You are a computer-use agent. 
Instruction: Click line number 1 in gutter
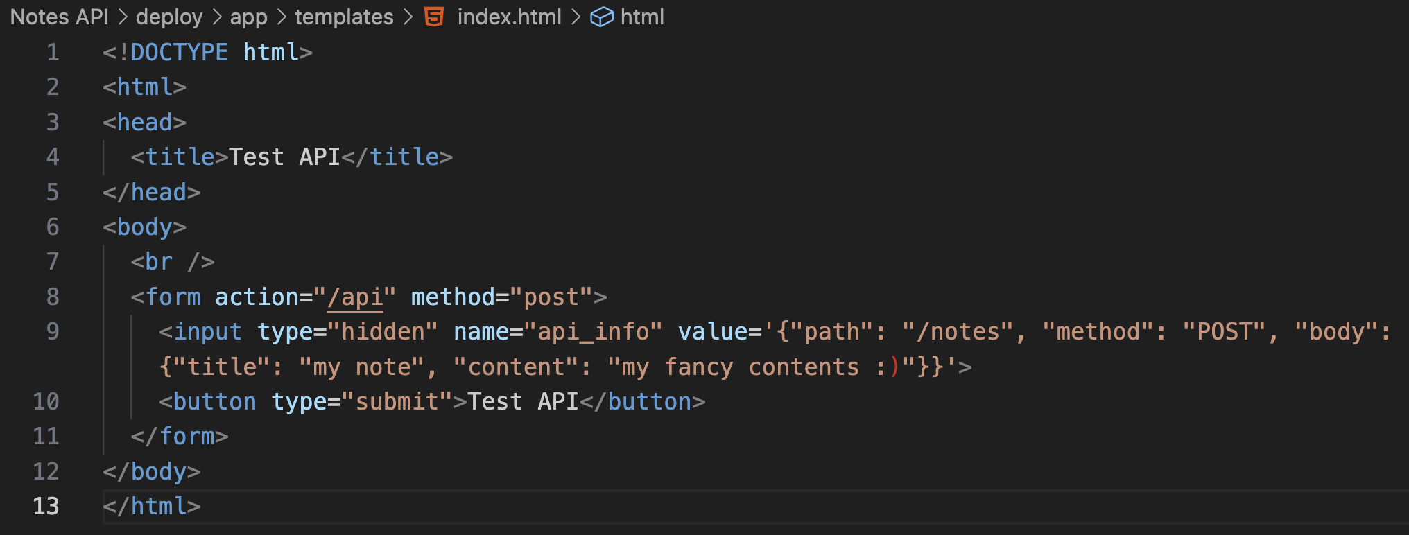pos(53,53)
